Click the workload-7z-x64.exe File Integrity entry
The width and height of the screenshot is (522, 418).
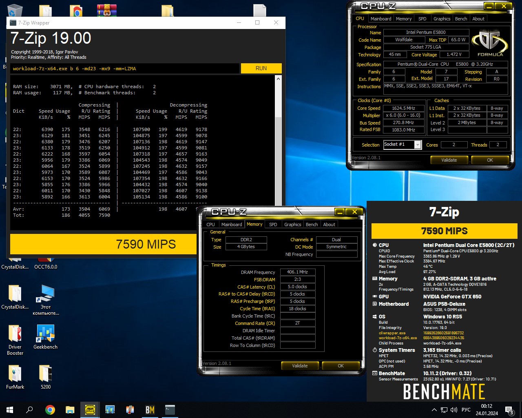pyautogui.click(x=398, y=338)
